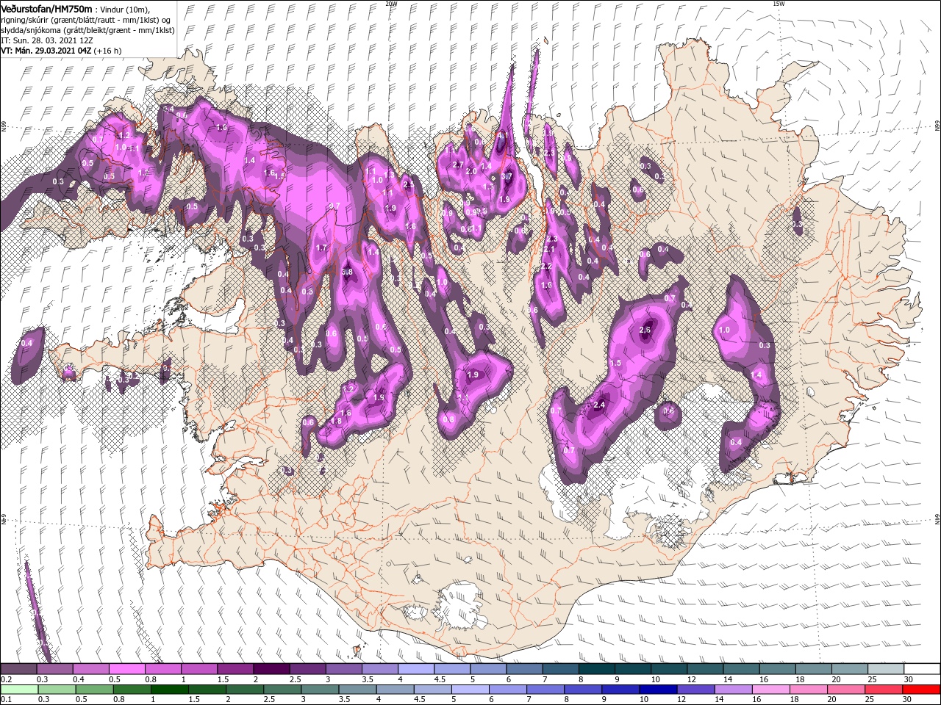The image size is (941, 705).
Task: Click the '0.1' label on the rain scale
Action: 7,700
